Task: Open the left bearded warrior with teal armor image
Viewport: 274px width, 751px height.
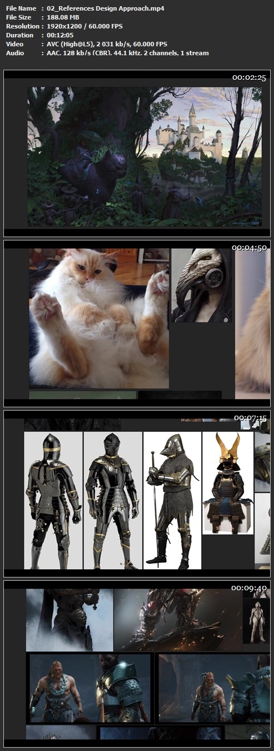Action: coord(90,688)
